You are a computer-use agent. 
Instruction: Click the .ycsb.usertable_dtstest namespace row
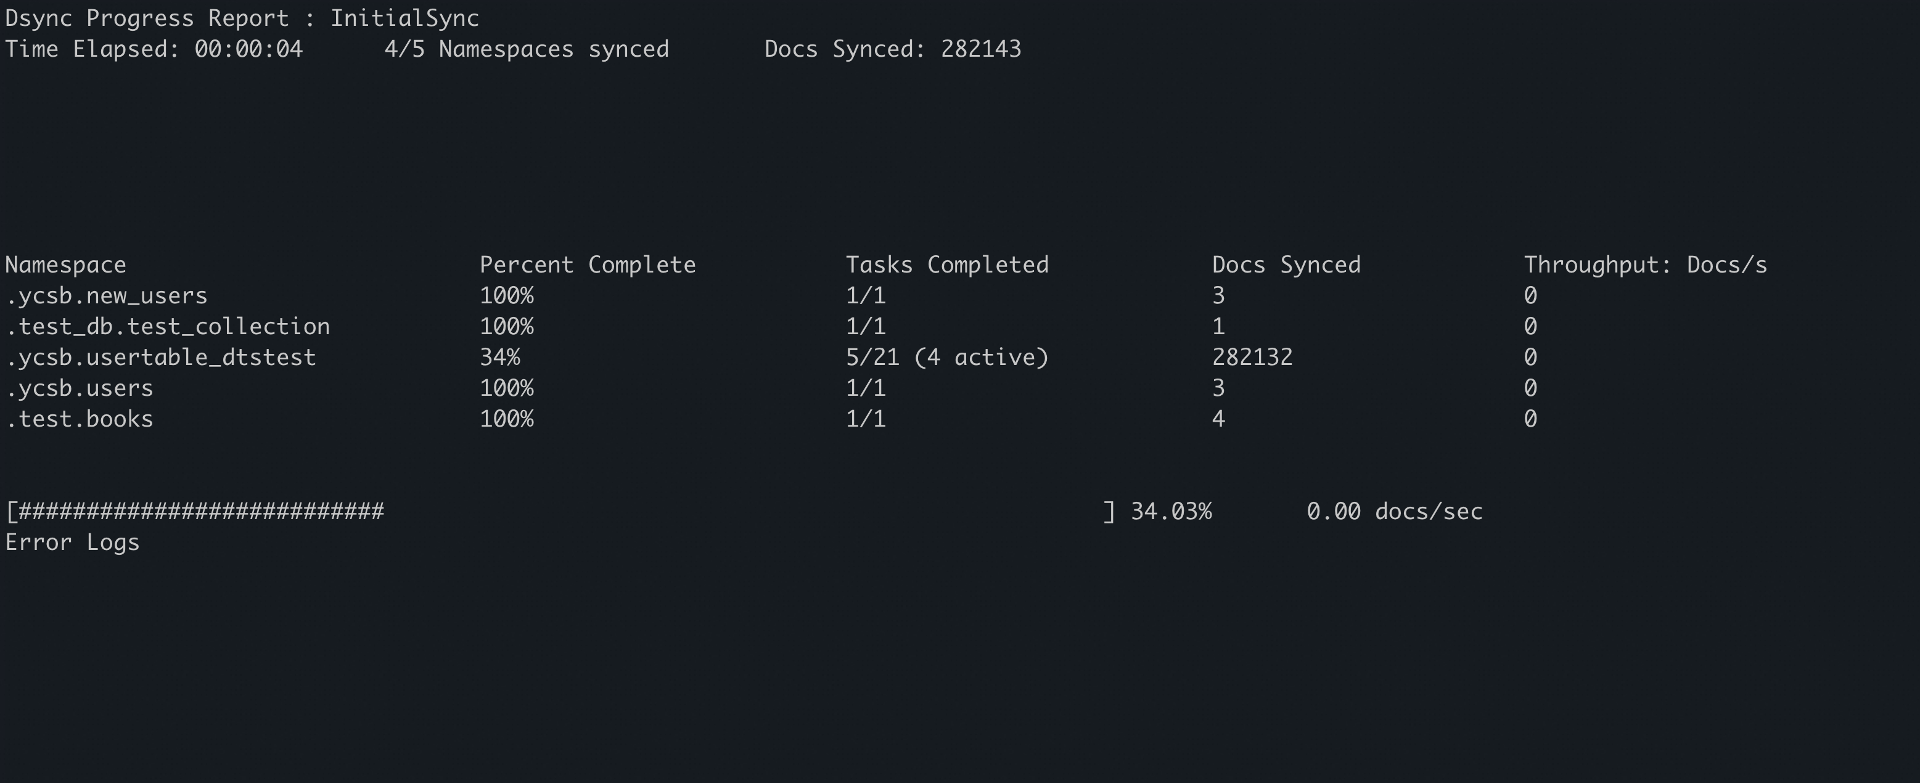point(161,358)
